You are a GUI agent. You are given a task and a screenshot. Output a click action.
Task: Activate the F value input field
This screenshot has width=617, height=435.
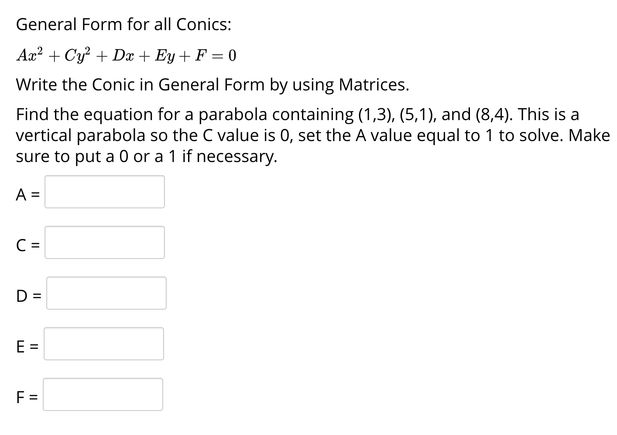coord(103,394)
